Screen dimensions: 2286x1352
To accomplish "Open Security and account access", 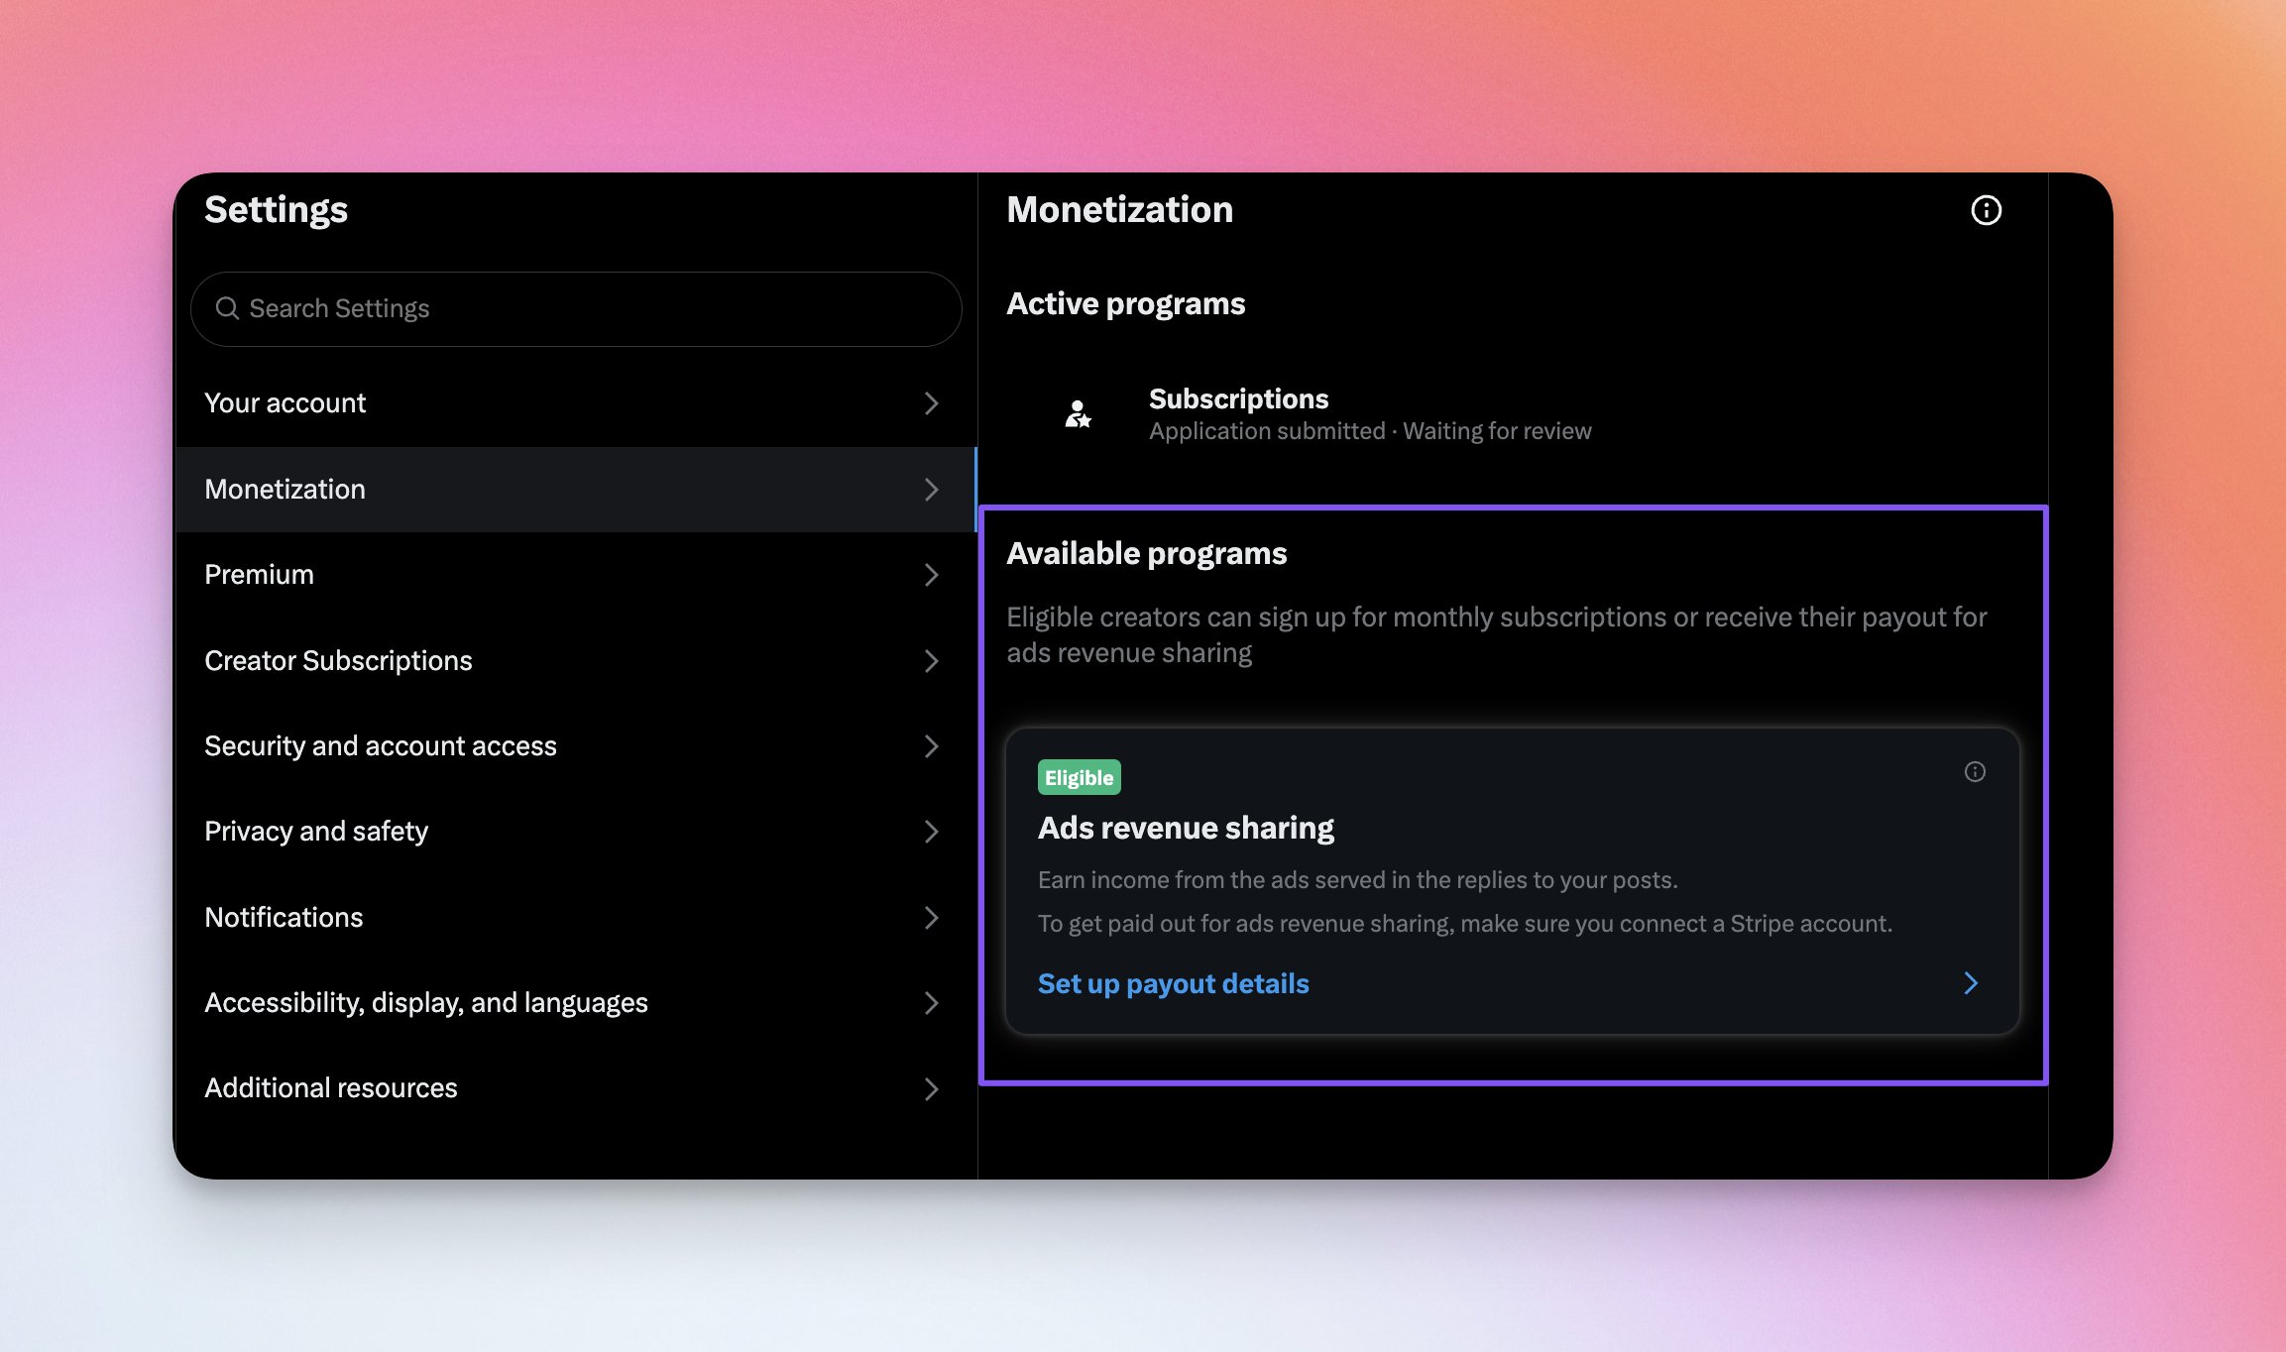I will tap(575, 746).
